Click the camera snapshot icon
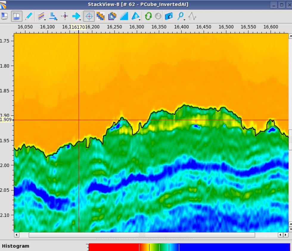Viewport: 292px width, 251px height. coord(169,16)
